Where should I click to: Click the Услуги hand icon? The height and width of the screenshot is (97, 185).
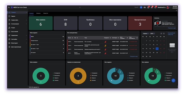pos(9,28)
